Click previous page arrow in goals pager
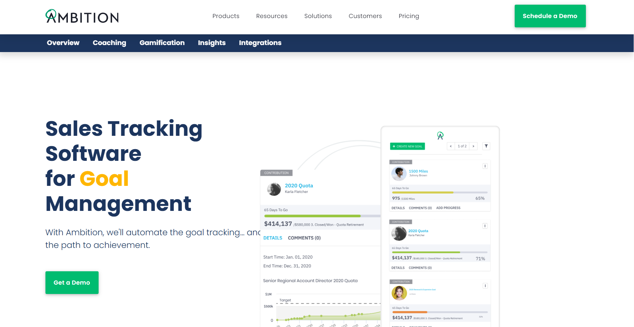This screenshot has width=634, height=327. [x=451, y=146]
